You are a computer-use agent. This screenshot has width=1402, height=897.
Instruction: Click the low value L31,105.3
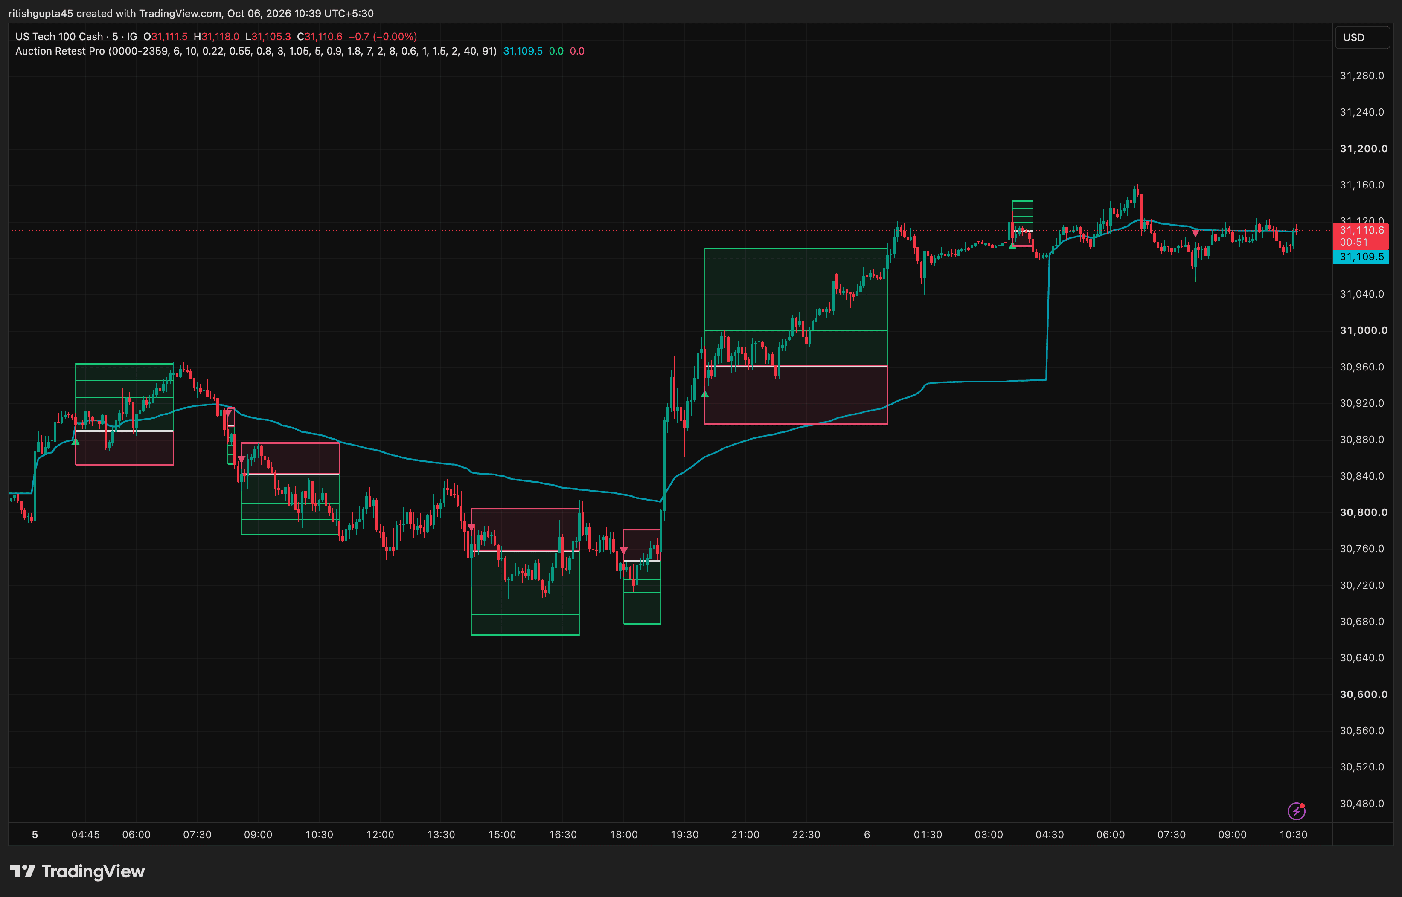(x=268, y=36)
